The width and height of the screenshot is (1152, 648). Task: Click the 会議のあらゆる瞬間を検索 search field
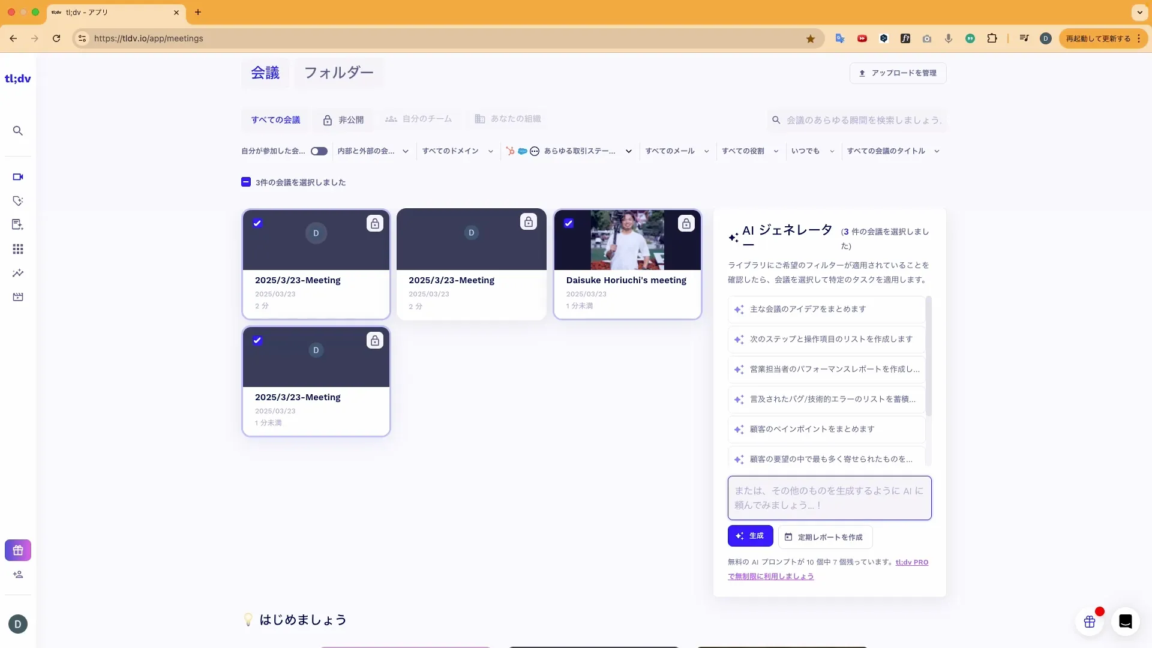click(x=857, y=120)
